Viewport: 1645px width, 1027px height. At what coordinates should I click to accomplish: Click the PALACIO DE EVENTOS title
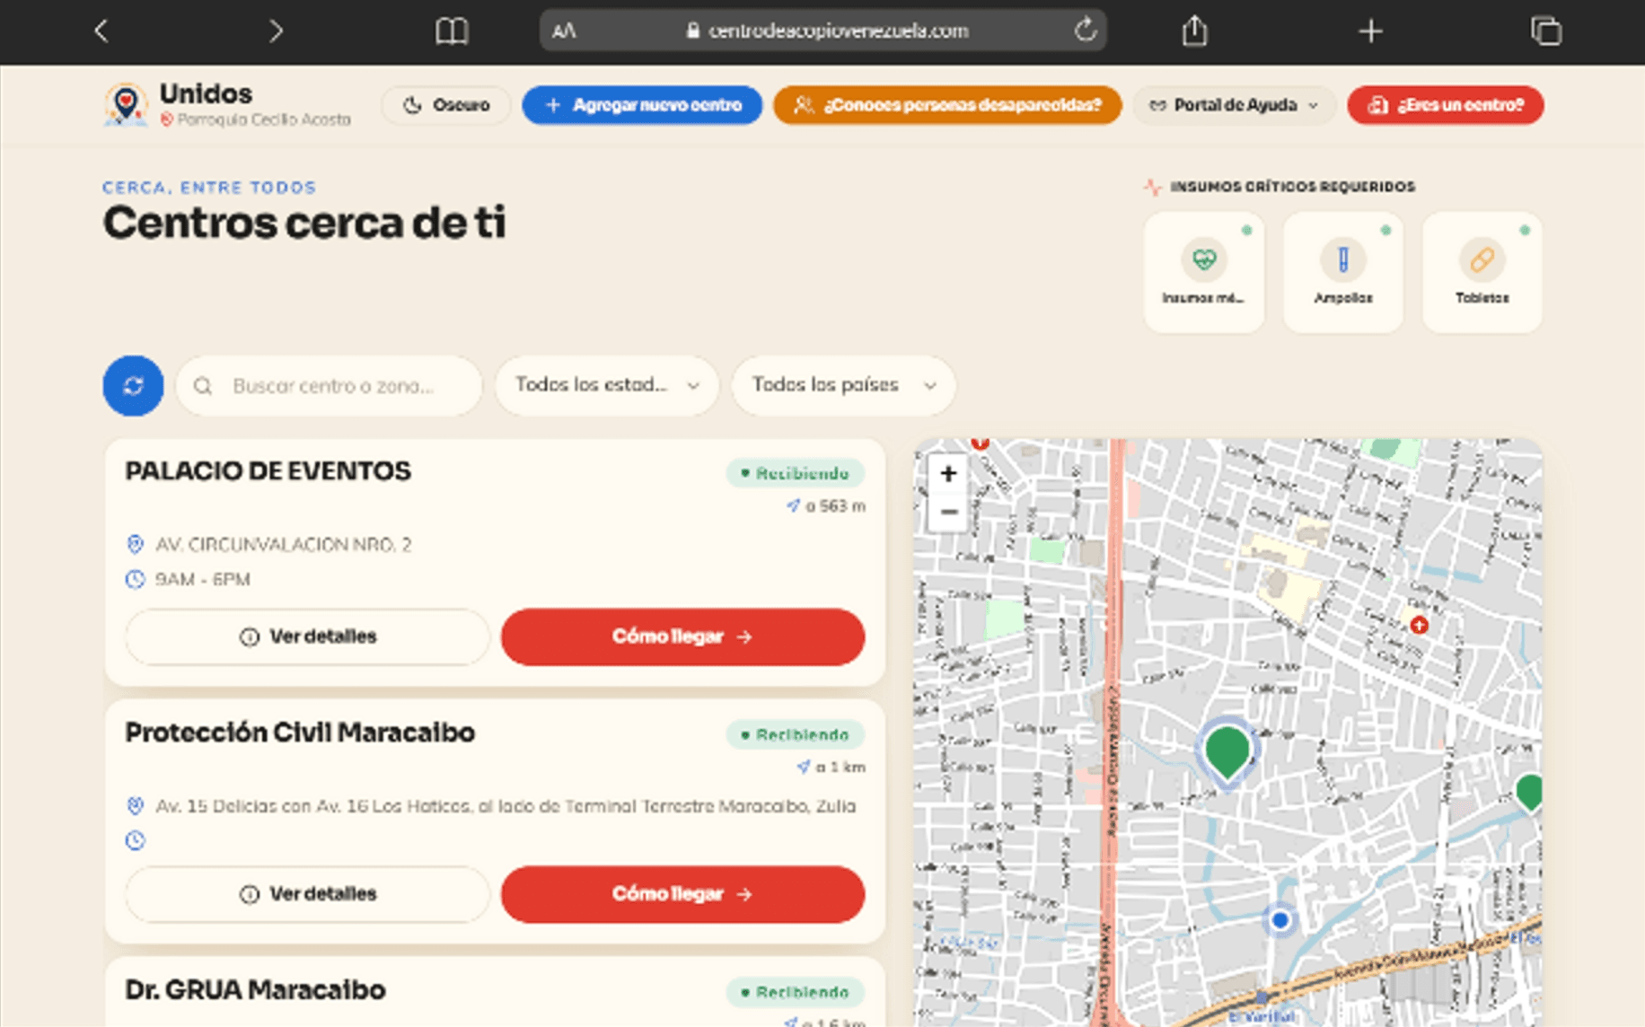[268, 471]
